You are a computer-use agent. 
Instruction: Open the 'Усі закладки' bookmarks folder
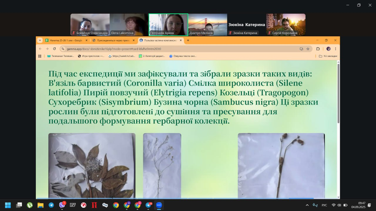click(328, 56)
